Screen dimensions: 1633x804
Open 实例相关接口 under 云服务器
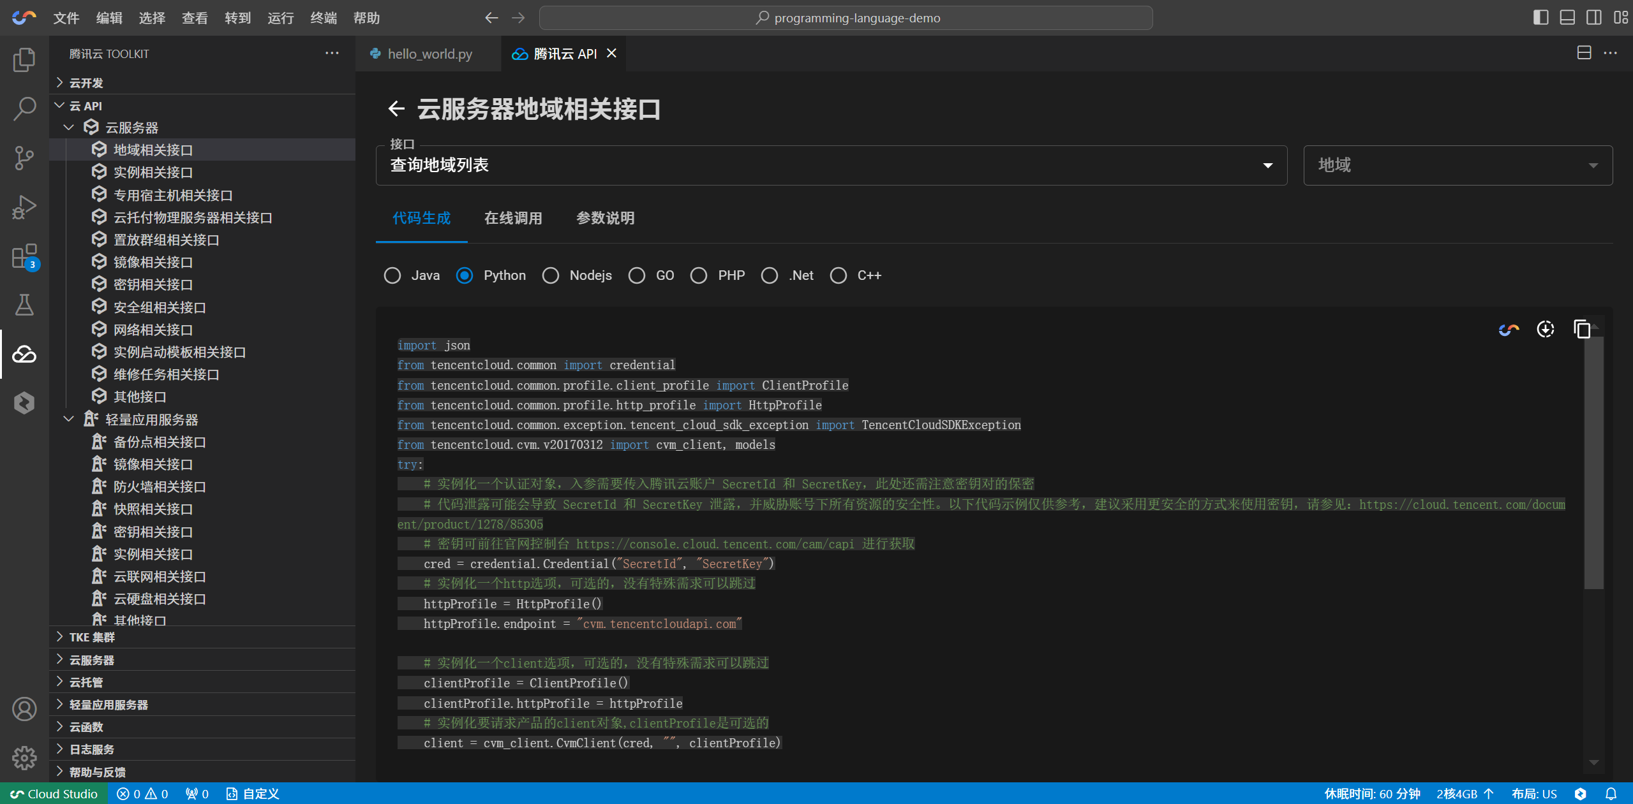click(x=202, y=172)
